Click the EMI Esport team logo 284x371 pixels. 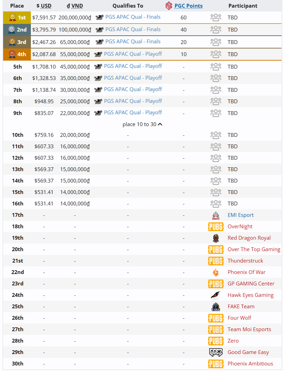216,215
